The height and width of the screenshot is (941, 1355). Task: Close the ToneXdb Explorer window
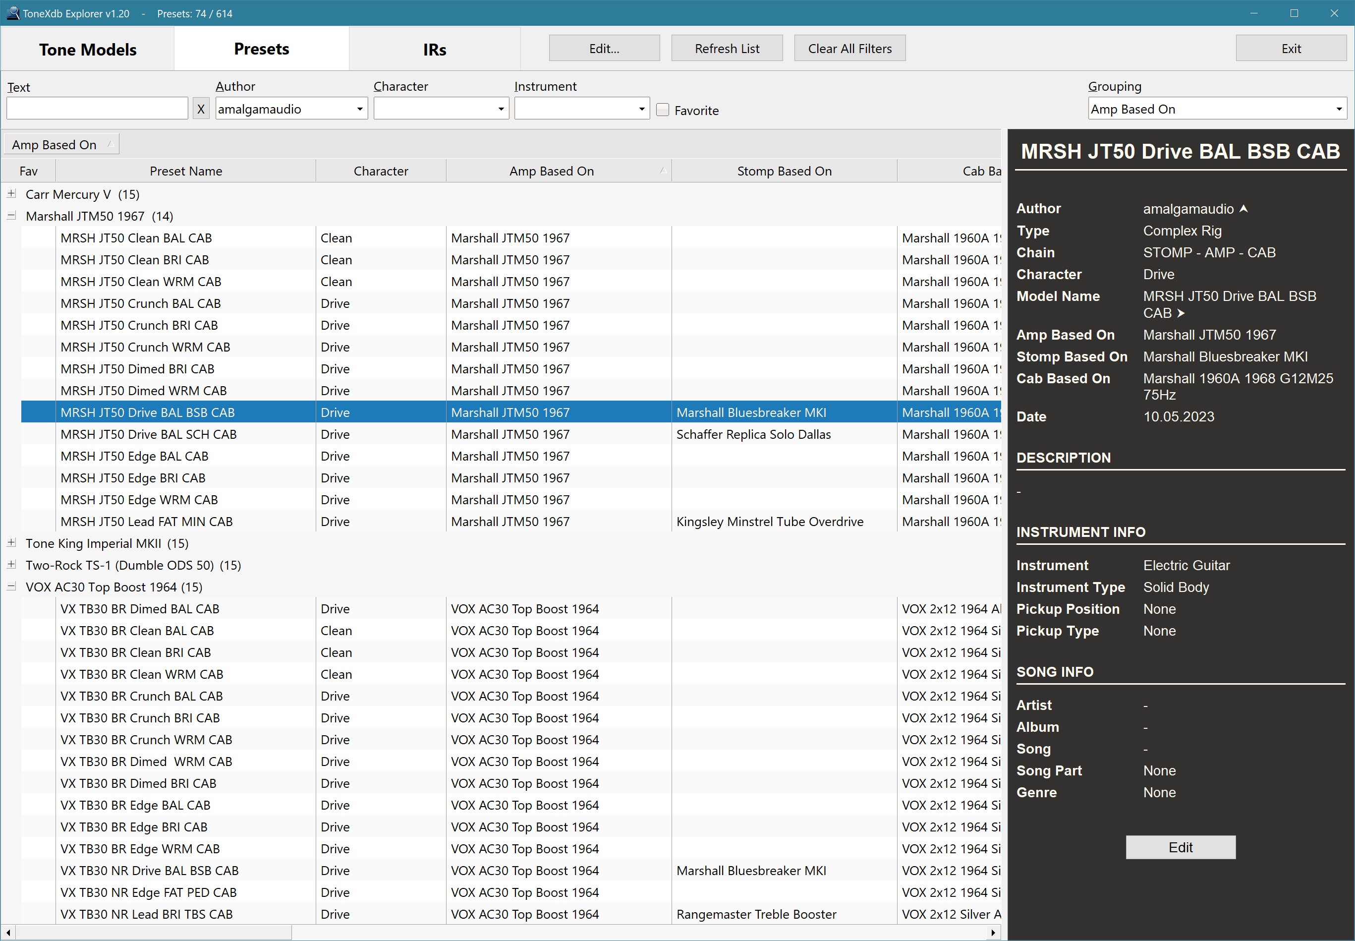1334,13
